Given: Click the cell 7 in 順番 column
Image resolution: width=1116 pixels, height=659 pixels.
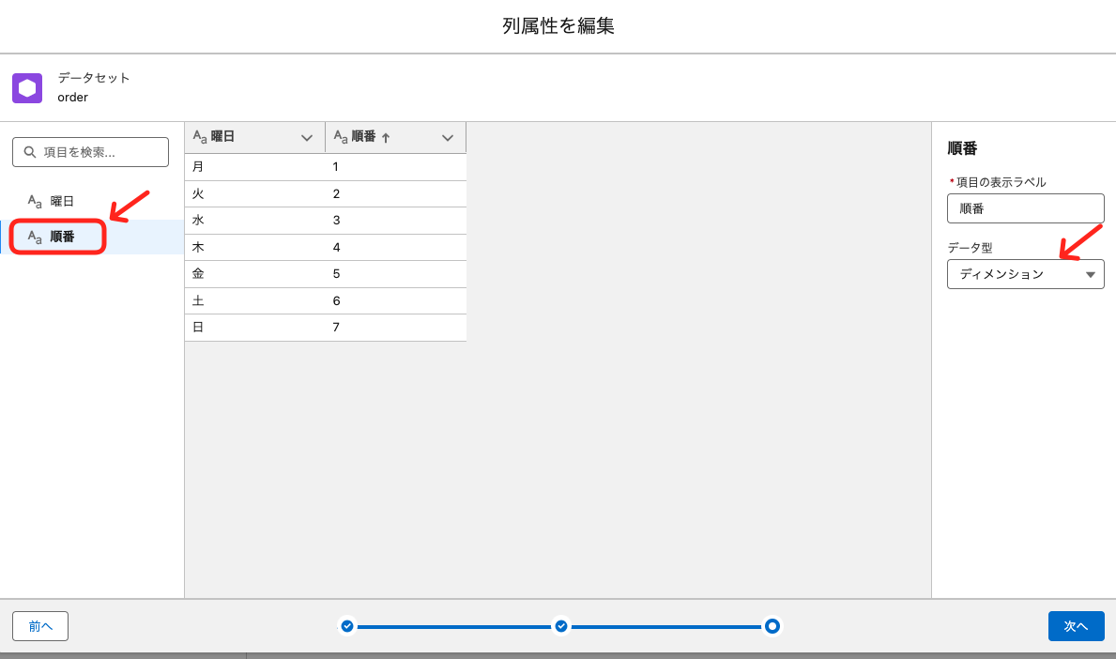Looking at the screenshot, I should (x=396, y=328).
